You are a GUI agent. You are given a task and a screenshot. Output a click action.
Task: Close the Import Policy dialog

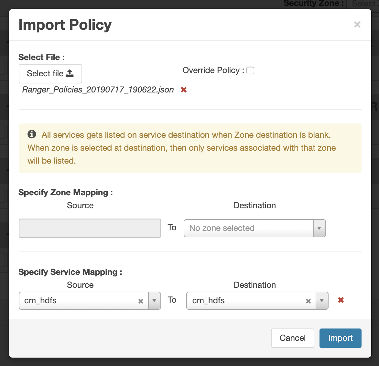(x=357, y=25)
